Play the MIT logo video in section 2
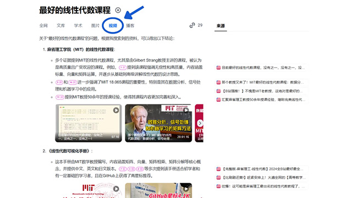The image size is (352, 198). coord(116,189)
